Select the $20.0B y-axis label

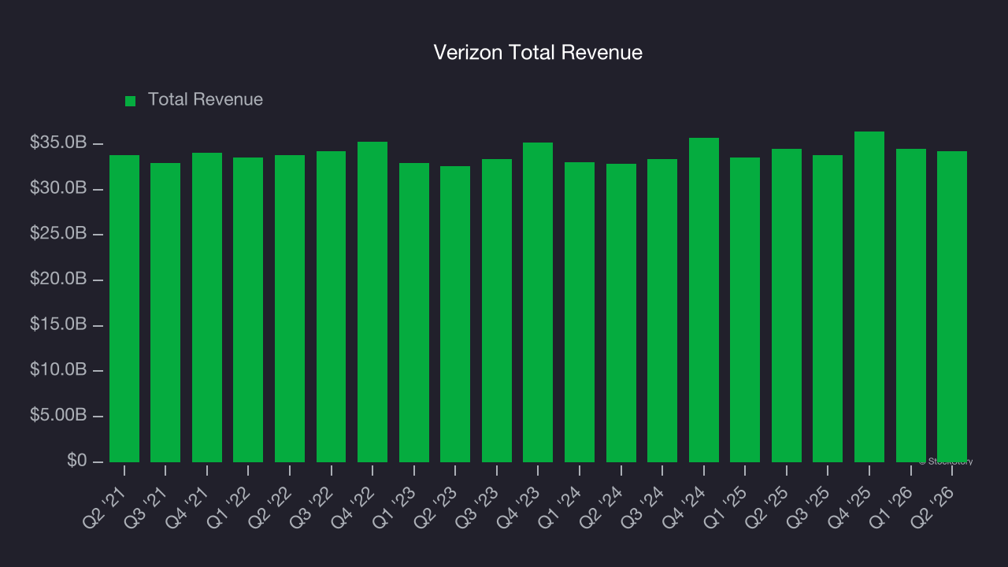click(58, 280)
